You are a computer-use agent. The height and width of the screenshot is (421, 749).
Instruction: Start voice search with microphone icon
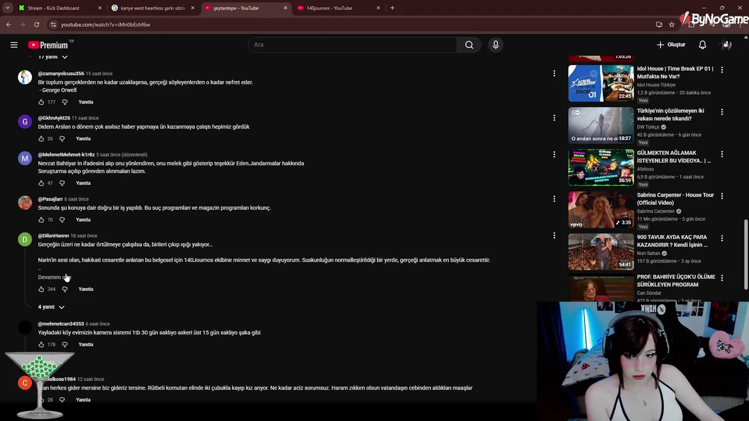[x=496, y=44]
